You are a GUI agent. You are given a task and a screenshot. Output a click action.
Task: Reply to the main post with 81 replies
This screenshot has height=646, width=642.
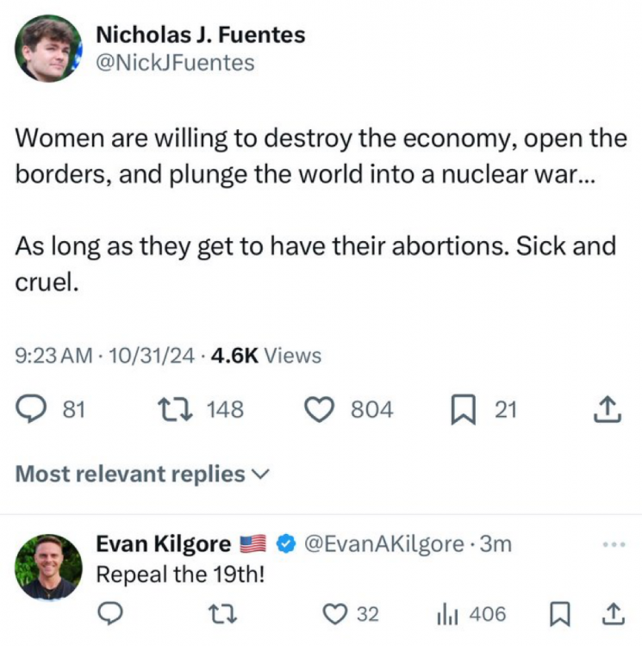point(31,410)
